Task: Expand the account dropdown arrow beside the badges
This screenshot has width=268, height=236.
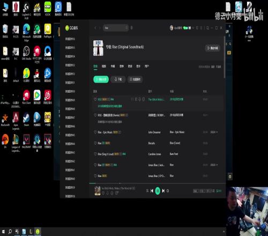Action: (x=193, y=28)
